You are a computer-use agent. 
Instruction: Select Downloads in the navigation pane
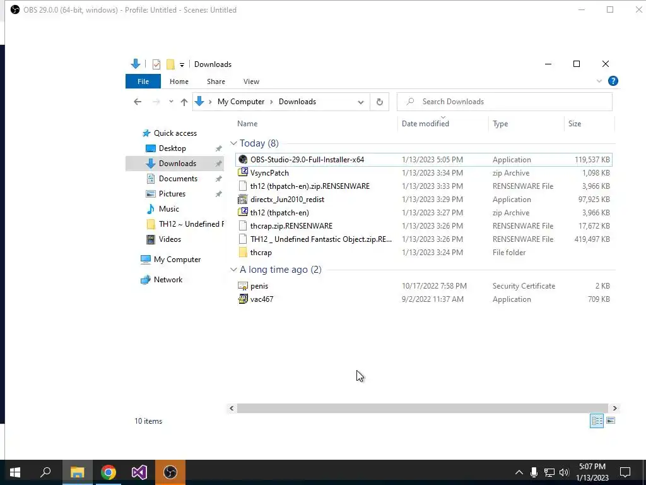pos(177,164)
